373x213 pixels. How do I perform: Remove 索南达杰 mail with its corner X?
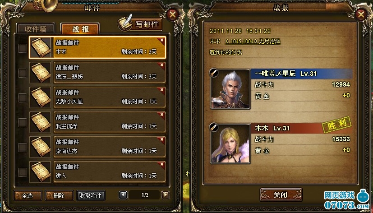click(x=162, y=139)
